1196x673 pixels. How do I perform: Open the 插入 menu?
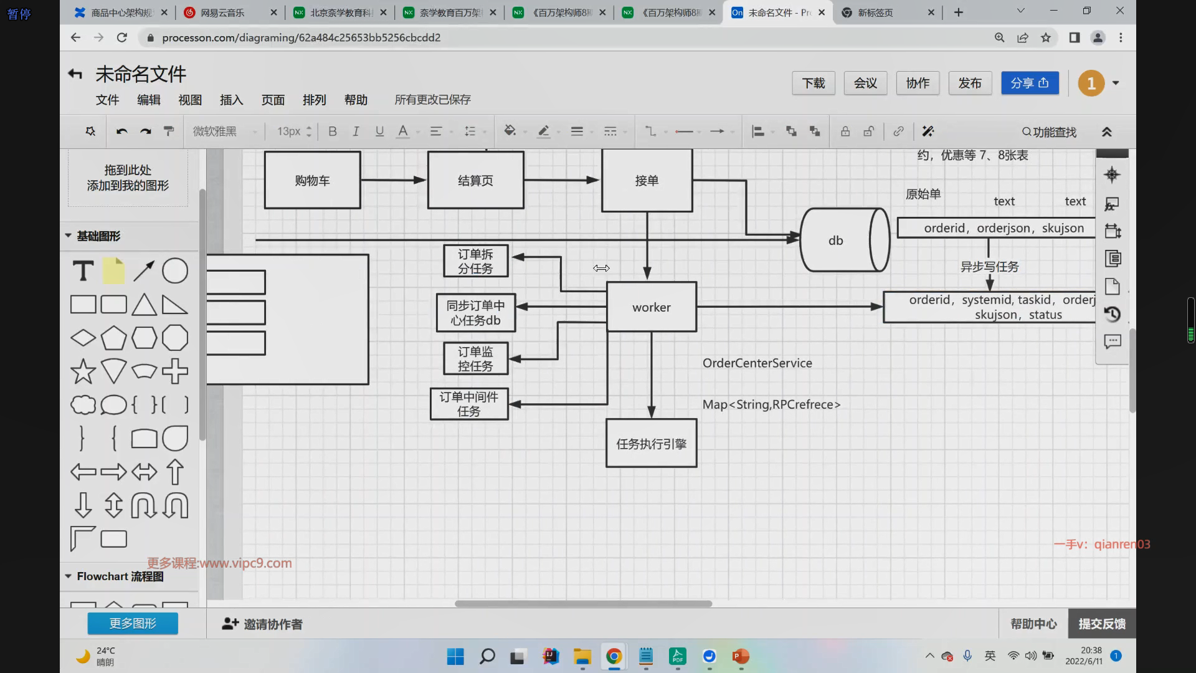coord(231,100)
